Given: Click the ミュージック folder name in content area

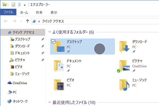Looking at the screenshot, I should (139, 80).
